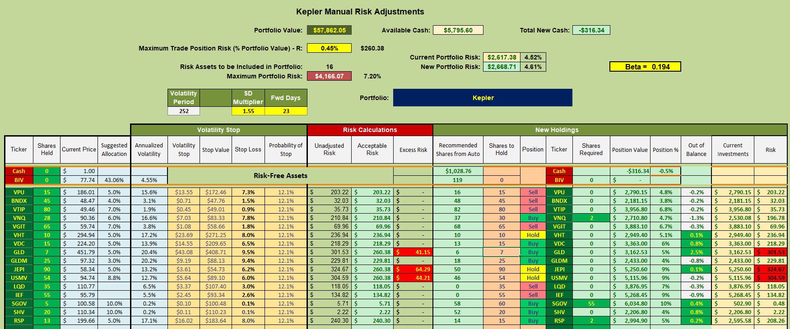Select GLD excess risk value 41.15

tap(413, 252)
